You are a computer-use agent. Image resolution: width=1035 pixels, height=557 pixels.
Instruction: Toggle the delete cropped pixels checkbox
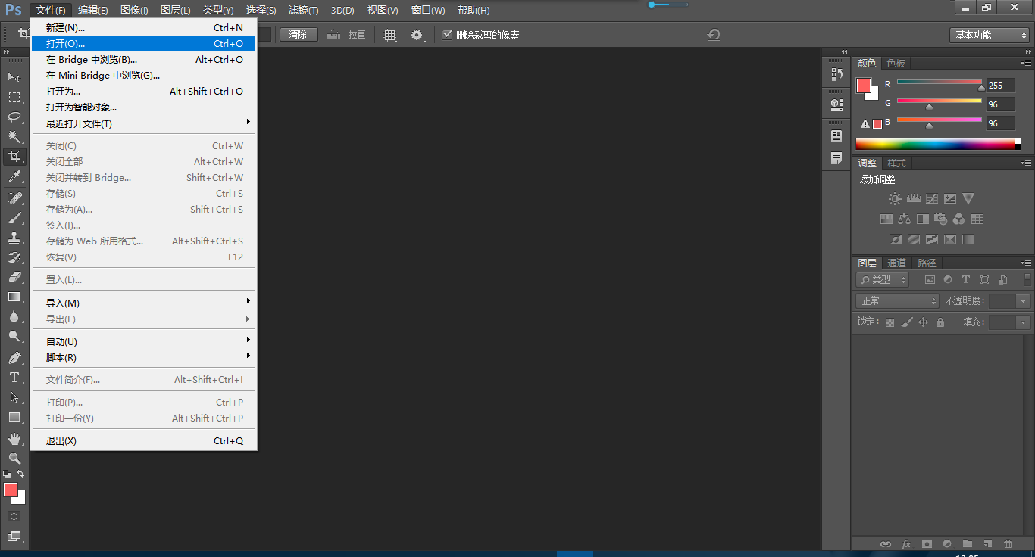pos(447,35)
